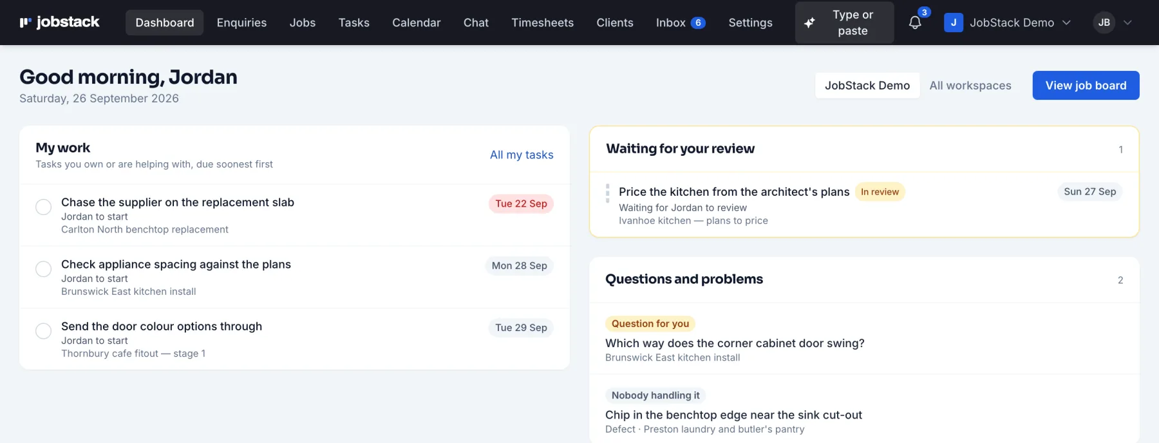The height and width of the screenshot is (443, 1159).
Task: Click the Saturday, 26 September 2026 date
Action: pos(99,99)
